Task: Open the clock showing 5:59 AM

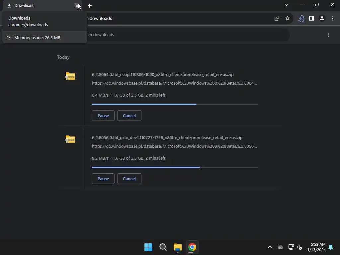Action: (x=316, y=247)
